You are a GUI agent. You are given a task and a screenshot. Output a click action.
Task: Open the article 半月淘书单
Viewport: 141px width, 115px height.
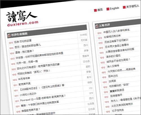pos(24,79)
